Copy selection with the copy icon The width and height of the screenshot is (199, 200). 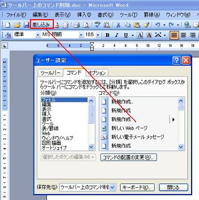[x=128, y=25]
